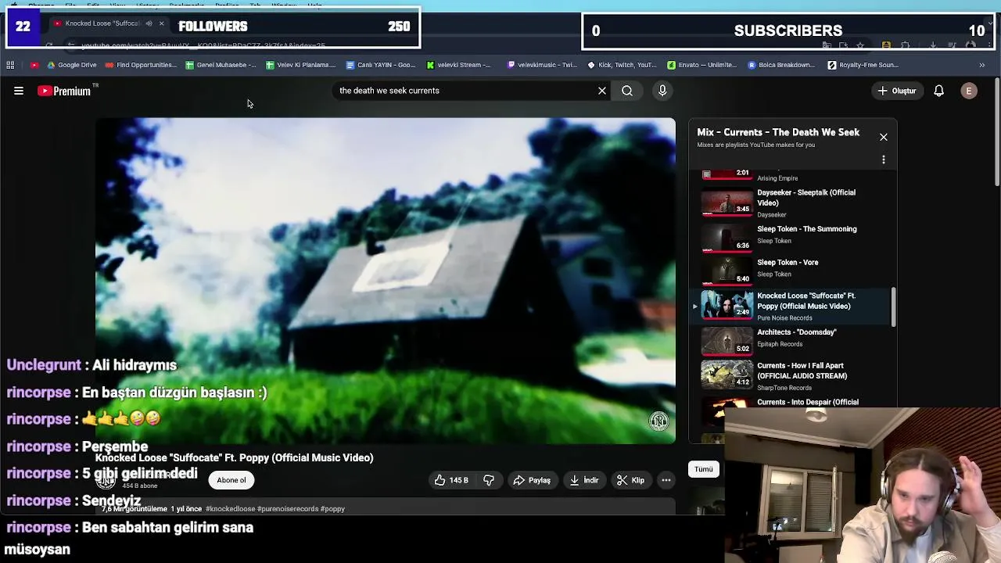Open Chrome apps grid in bookmarks bar
Viewport: 1001px width, 563px height.
pyautogui.click(x=10, y=65)
